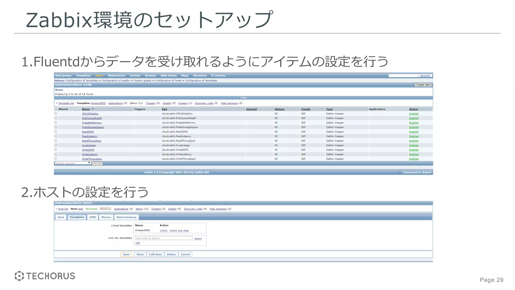
Task: Sort items by Trends column
Action: pyautogui.click(x=306, y=109)
